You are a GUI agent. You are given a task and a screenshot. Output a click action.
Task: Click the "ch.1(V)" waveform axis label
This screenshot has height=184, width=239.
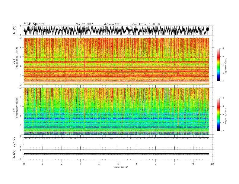(14, 30)
